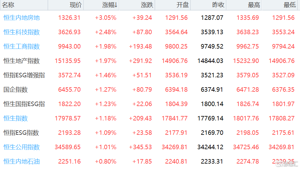Open the 恒生公用指数 link
This screenshot has height=169, width=300.
tap(21, 147)
